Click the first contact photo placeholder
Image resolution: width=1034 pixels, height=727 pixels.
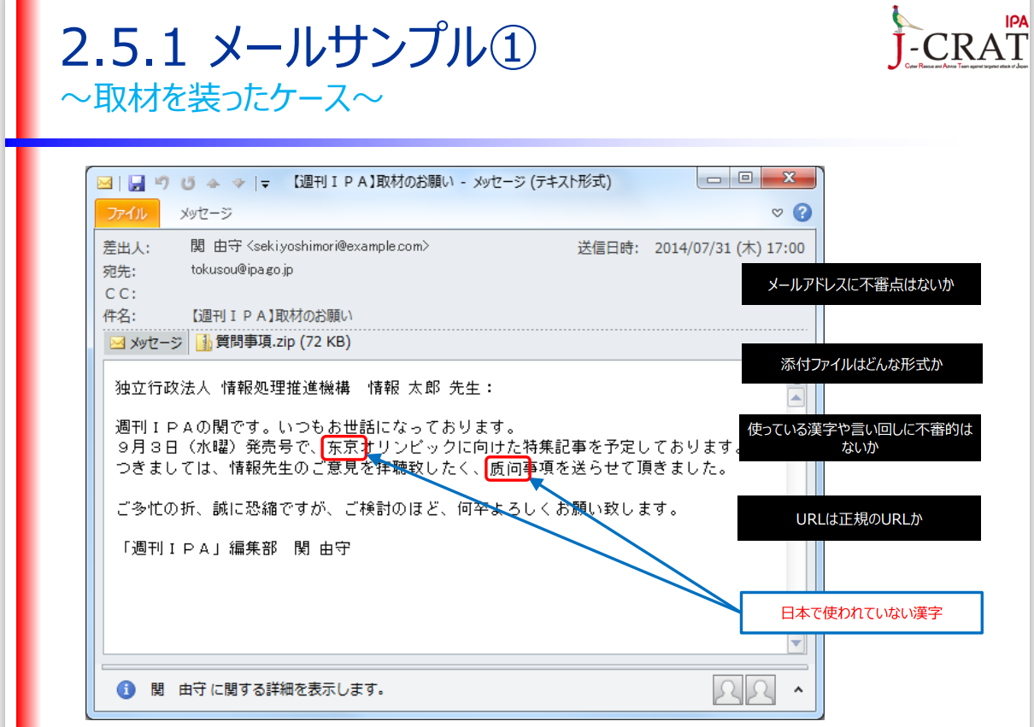coord(726,689)
